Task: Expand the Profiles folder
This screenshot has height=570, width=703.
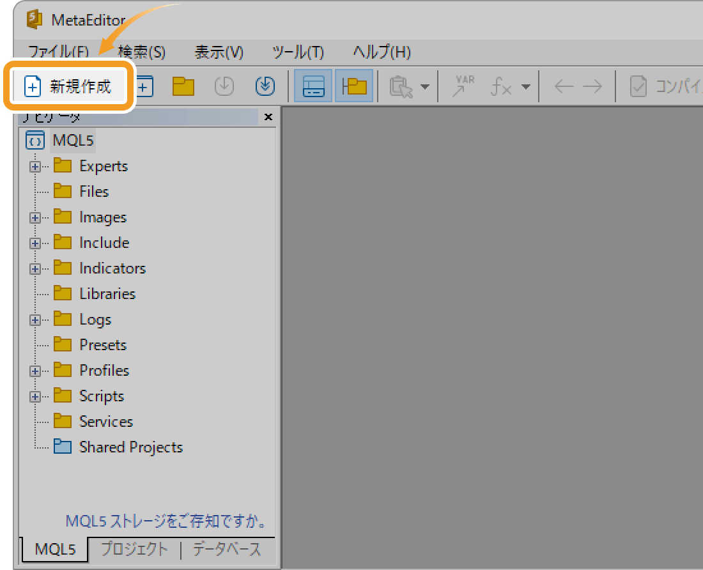Action: tap(35, 371)
